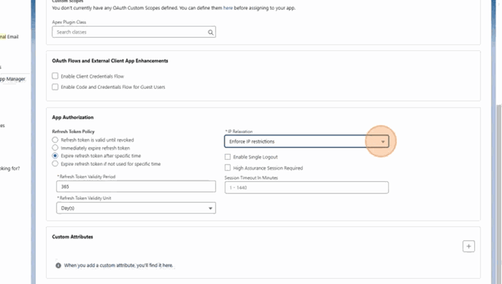Enable Client Credentials Flow checkbox
The image size is (502, 284).
[55, 76]
